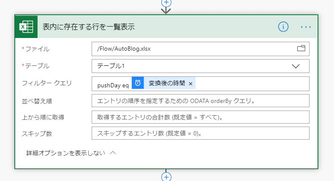Remove the 変換後の時間 token with its x
Screen dimensions: 334x181
click(x=190, y=84)
